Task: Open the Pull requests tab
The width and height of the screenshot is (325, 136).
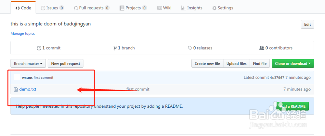Action: click(x=91, y=8)
